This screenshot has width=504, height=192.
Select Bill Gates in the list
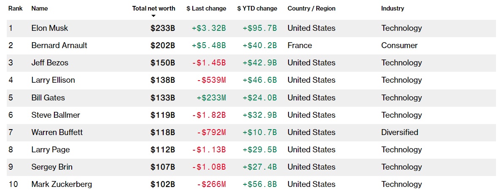point(48,98)
